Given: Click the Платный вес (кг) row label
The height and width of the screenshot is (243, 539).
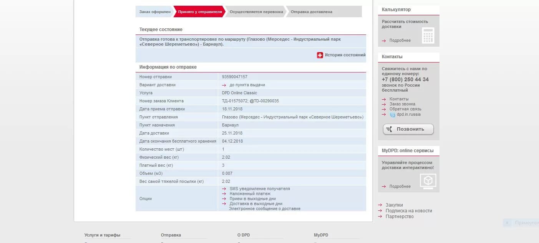Looking at the screenshot, I should 156,166.
